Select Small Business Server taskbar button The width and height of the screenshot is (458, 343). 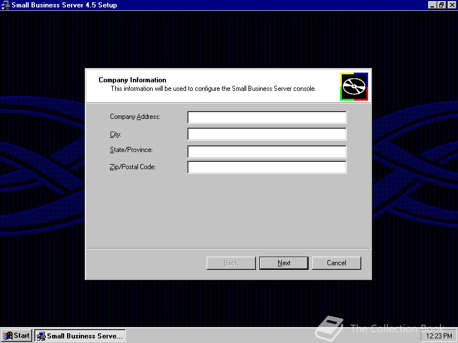point(80,336)
